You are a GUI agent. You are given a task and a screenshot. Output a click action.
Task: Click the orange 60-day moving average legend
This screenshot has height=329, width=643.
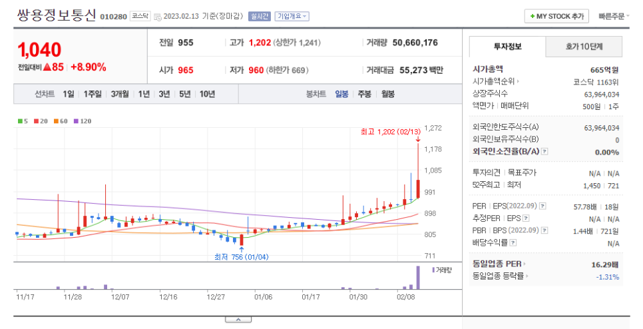61,121
